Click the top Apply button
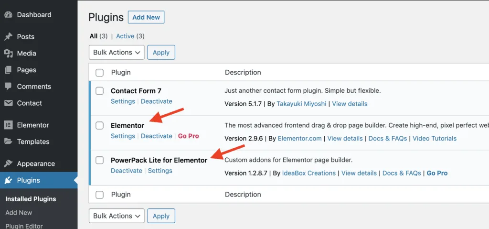Image resolution: width=489 pixels, height=229 pixels. 161,53
